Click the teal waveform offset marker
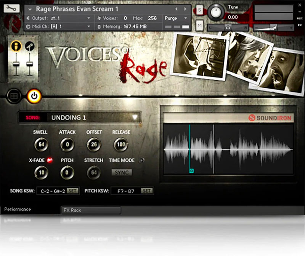 191,171
